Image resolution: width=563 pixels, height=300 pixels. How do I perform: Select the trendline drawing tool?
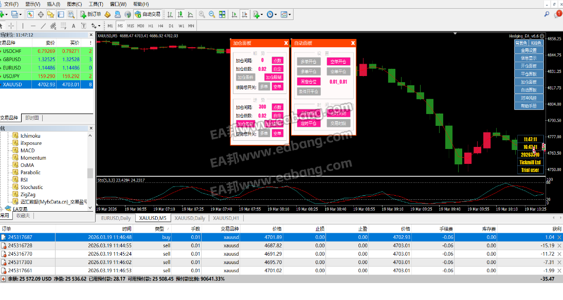click(44, 26)
